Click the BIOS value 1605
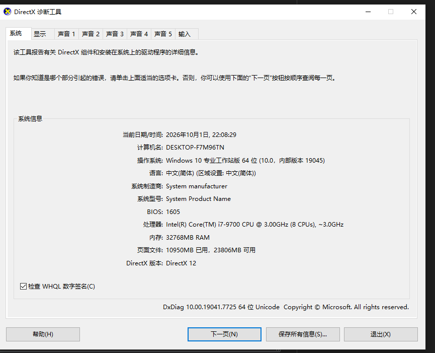 (x=173, y=212)
